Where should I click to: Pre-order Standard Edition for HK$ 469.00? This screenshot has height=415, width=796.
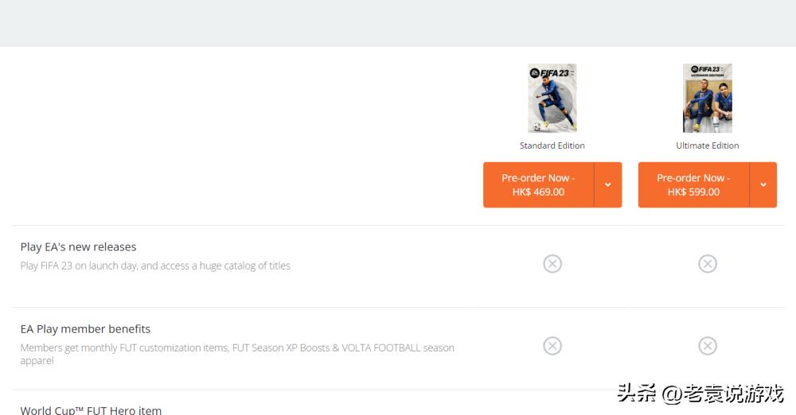[538, 185]
